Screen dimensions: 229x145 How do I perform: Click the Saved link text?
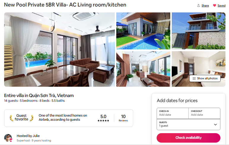coord(221,6)
